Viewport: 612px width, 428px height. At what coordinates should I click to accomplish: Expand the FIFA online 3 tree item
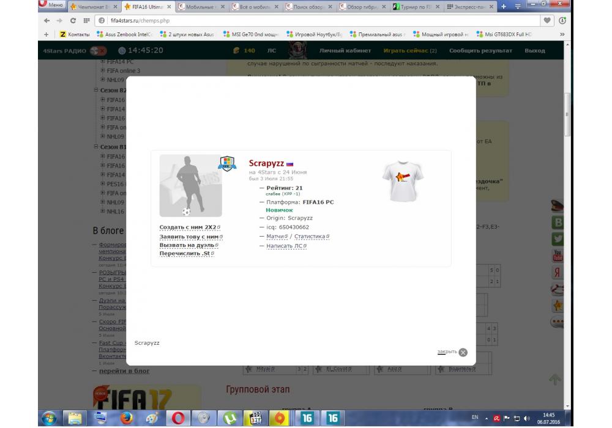click(x=103, y=70)
